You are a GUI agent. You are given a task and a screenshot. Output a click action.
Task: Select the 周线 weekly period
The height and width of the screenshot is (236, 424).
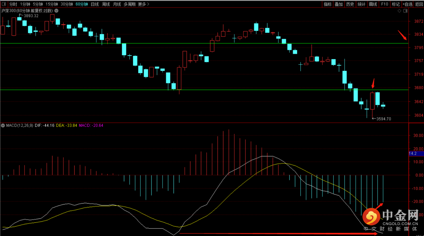pos(106,4)
